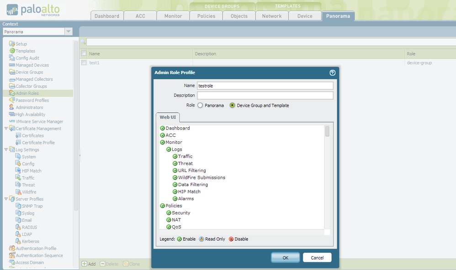
Task: Collapse the Certificate Management tree node
Action: (x=6, y=128)
